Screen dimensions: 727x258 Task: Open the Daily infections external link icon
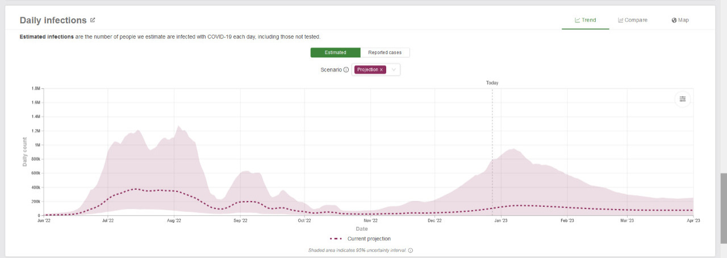93,20
